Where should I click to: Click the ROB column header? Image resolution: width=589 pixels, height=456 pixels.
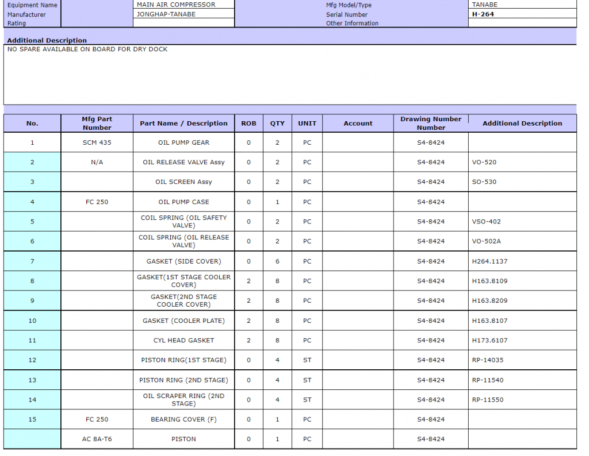pos(248,123)
